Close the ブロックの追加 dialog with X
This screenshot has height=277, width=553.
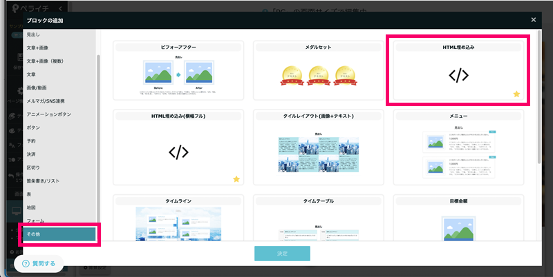[534, 20]
